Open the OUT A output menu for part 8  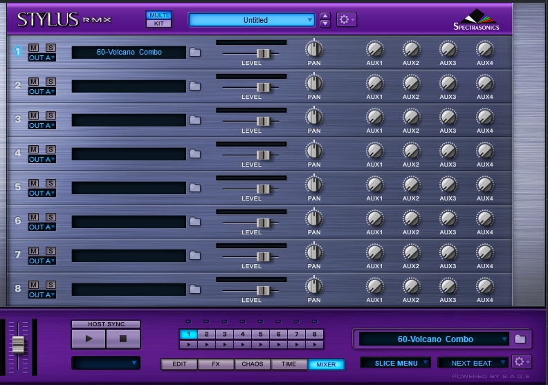42,294
